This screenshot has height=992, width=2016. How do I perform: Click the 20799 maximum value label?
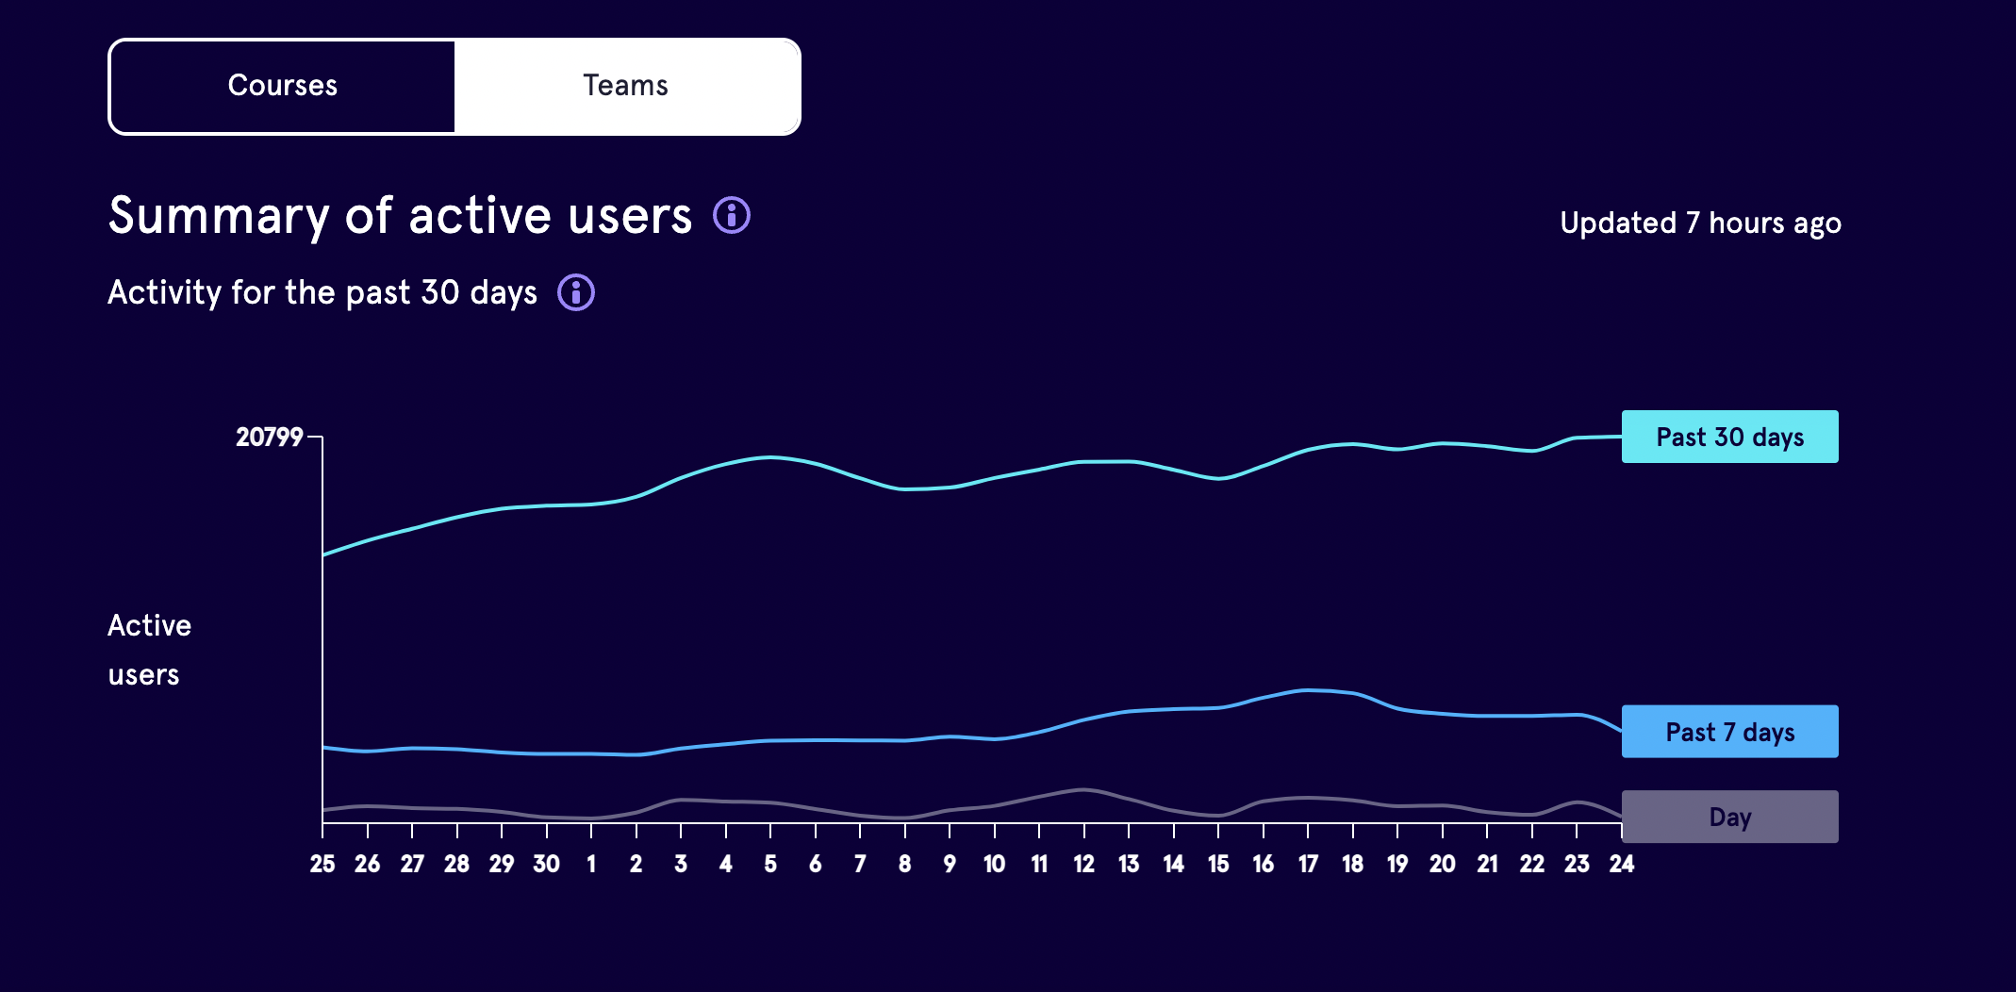270,437
